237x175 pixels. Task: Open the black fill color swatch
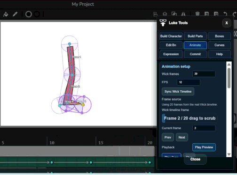pos(37,14)
